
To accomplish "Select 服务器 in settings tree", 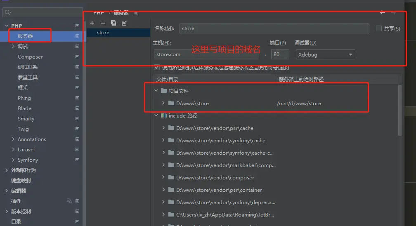I will pos(25,36).
